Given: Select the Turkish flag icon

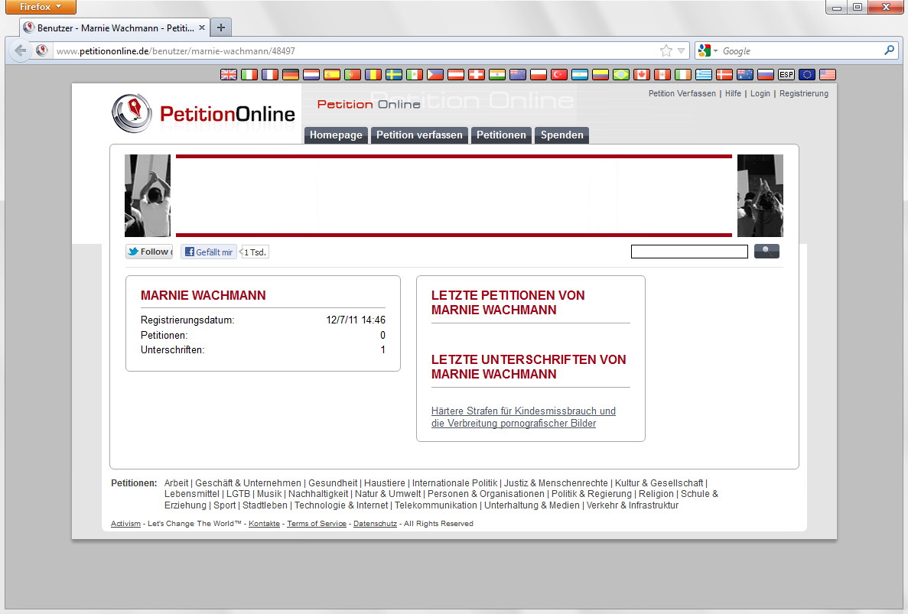Looking at the screenshot, I should pos(559,74).
